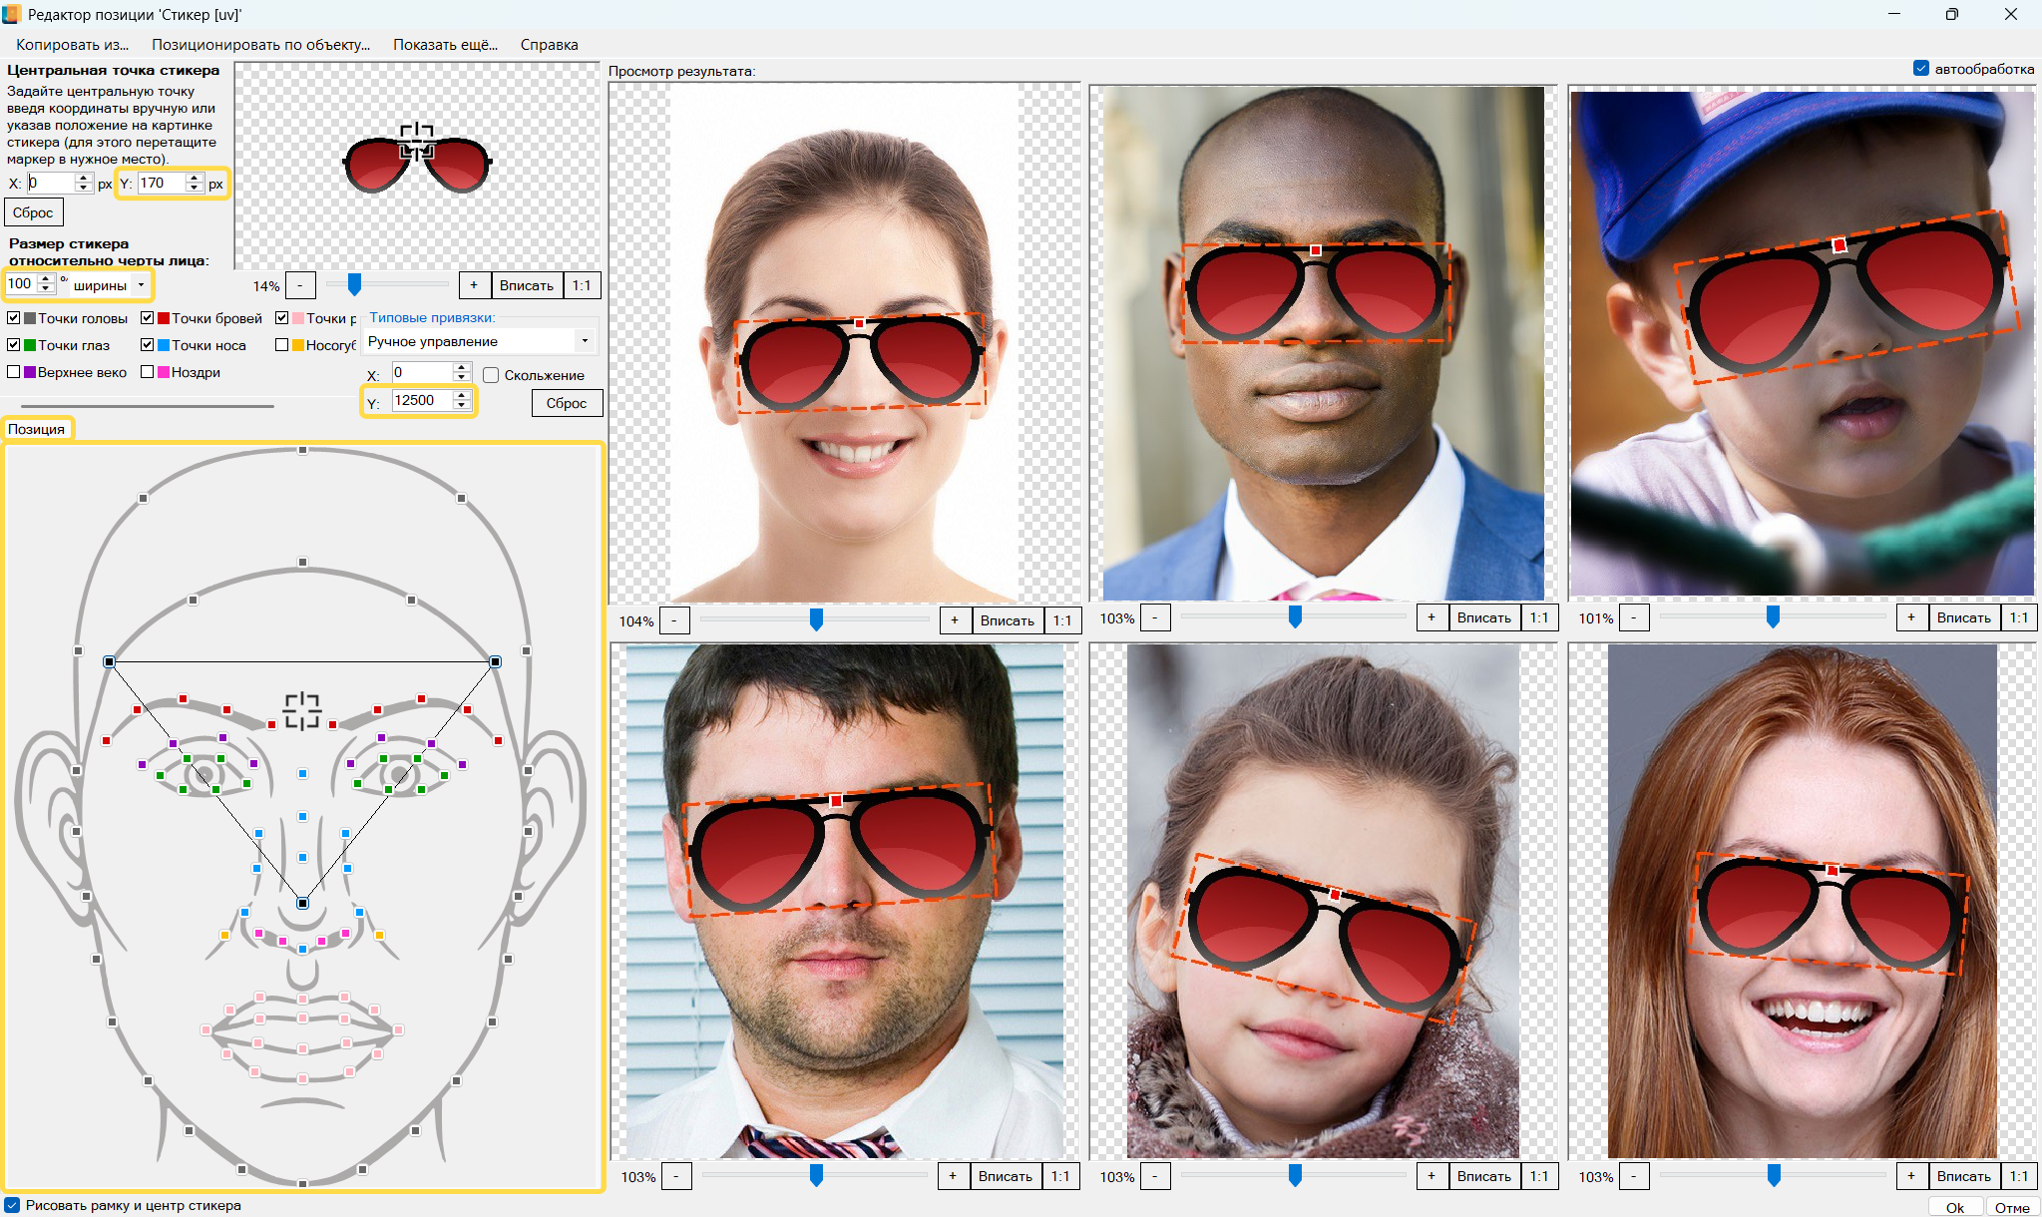Expand the Ручное управление dropdown
This screenshot has height=1217, width=2042.
tap(585, 341)
